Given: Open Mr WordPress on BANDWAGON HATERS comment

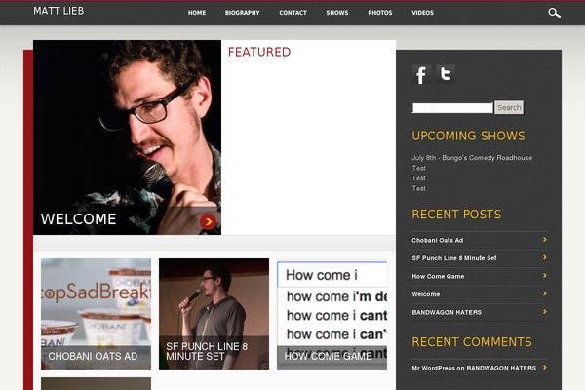Looking at the screenshot, I should [x=474, y=368].
